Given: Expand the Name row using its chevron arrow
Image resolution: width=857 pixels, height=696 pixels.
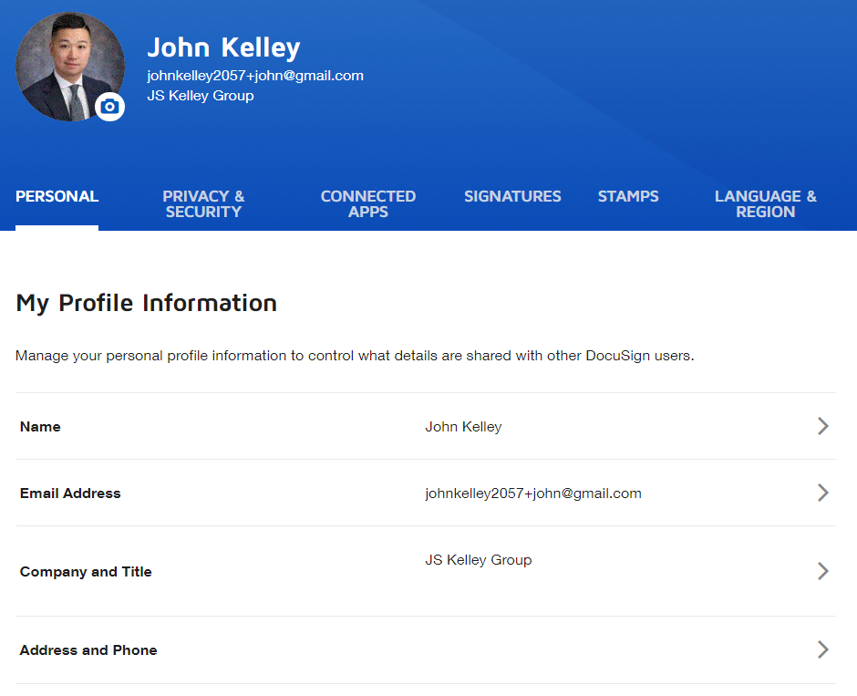Looking at the screenshot, I should tap(822, 426).
